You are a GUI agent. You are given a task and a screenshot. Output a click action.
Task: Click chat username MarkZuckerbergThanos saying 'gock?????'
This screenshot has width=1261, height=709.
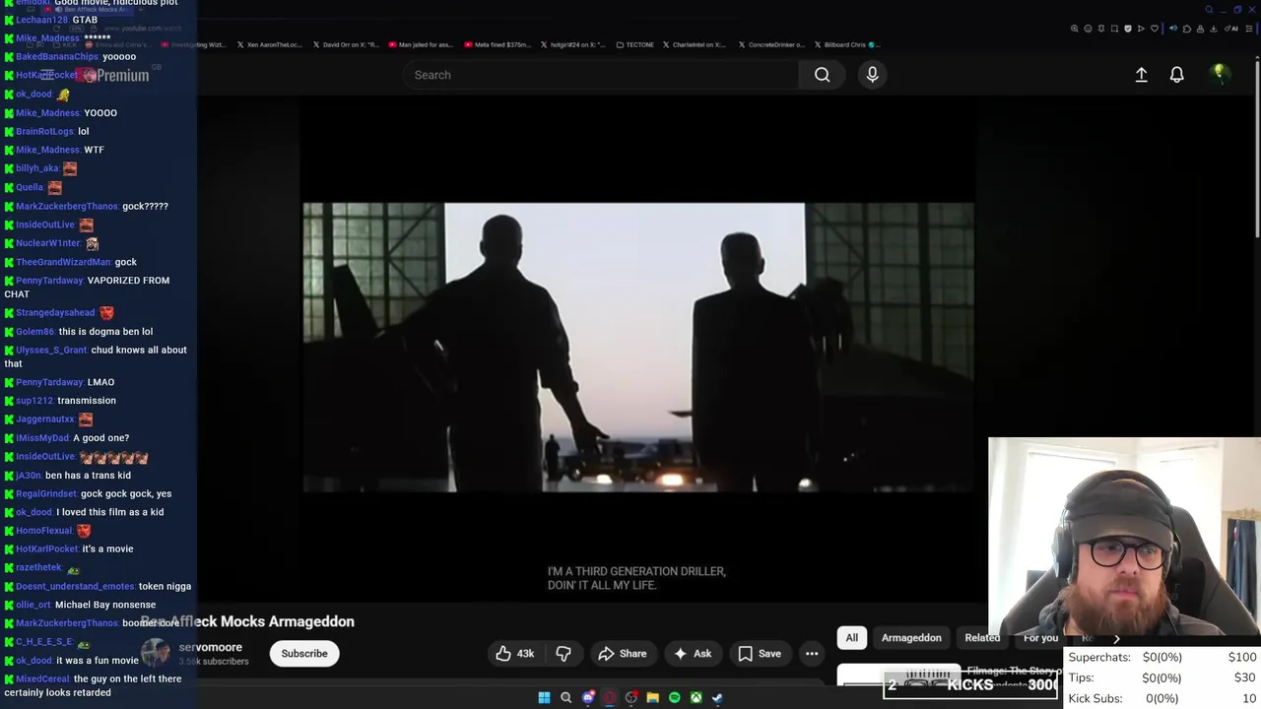coord(67,206)
